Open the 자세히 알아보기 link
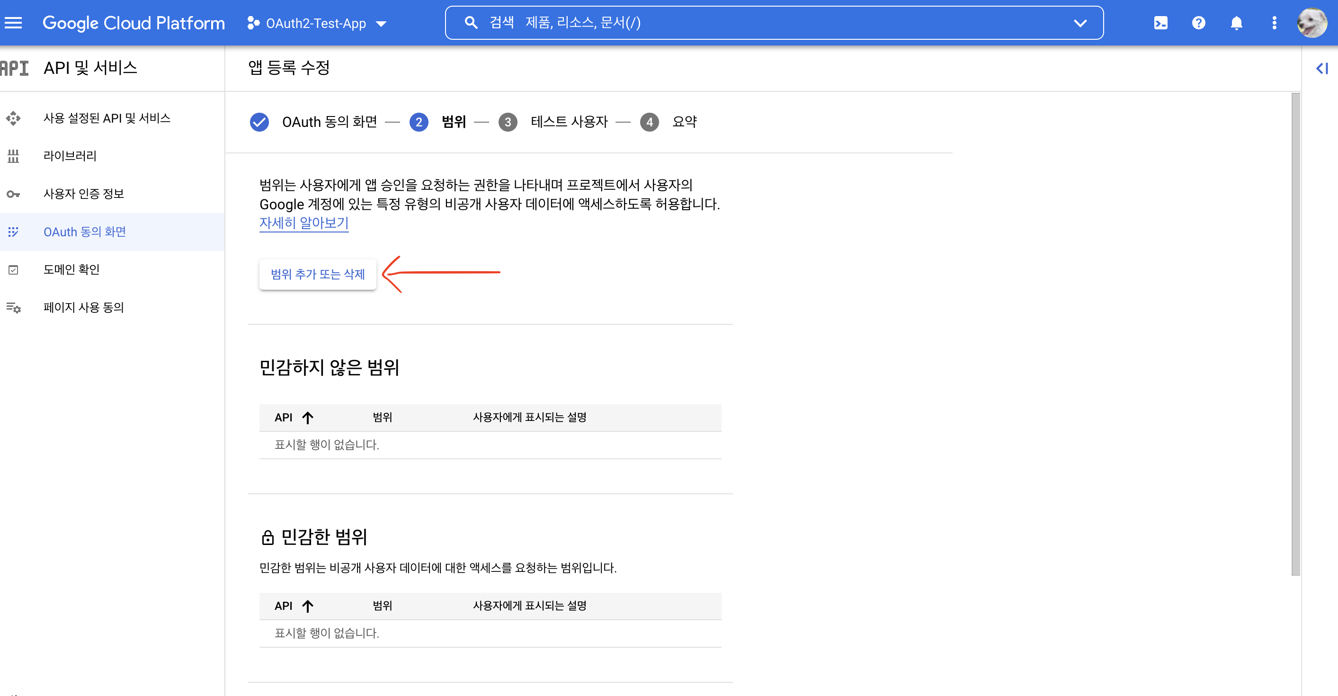This screenshot has width=1338, height=696. (304, 223)
